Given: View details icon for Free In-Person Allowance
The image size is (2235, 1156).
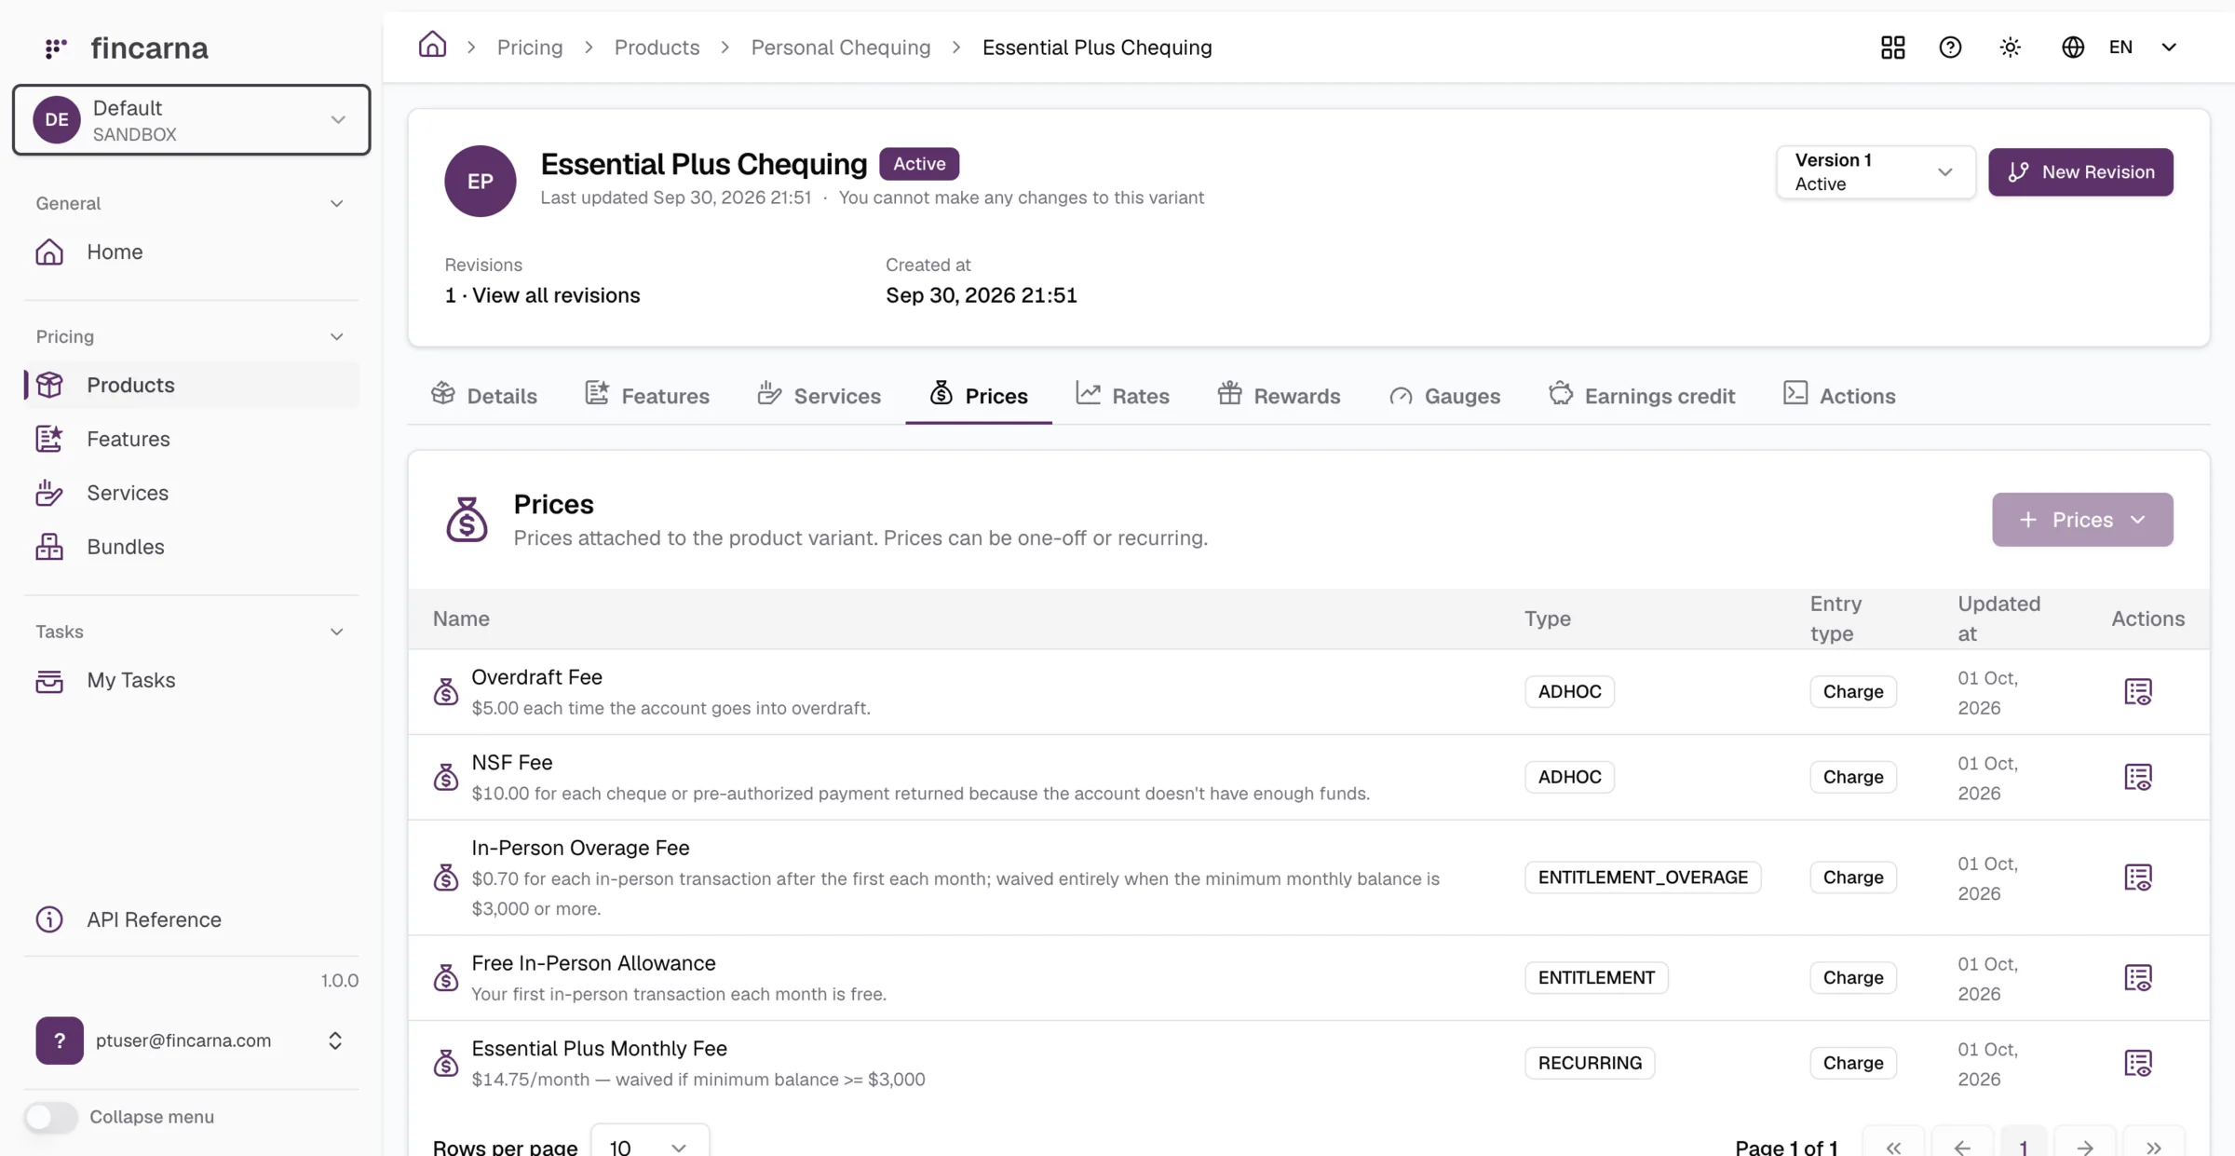Looking at the screenshot, I should coord(2138,978).
